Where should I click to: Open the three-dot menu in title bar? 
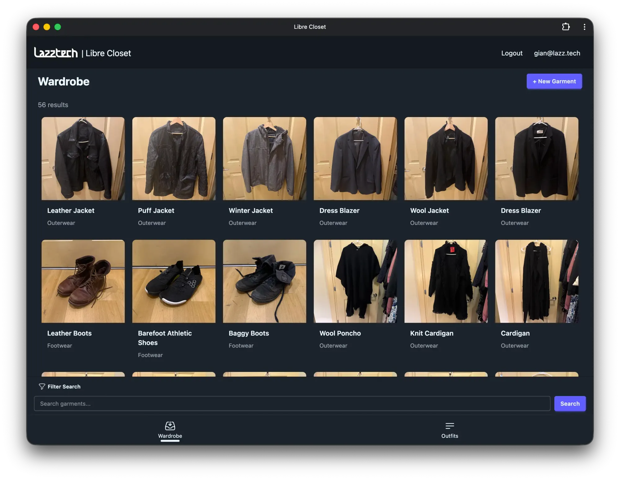click(584, 27)
